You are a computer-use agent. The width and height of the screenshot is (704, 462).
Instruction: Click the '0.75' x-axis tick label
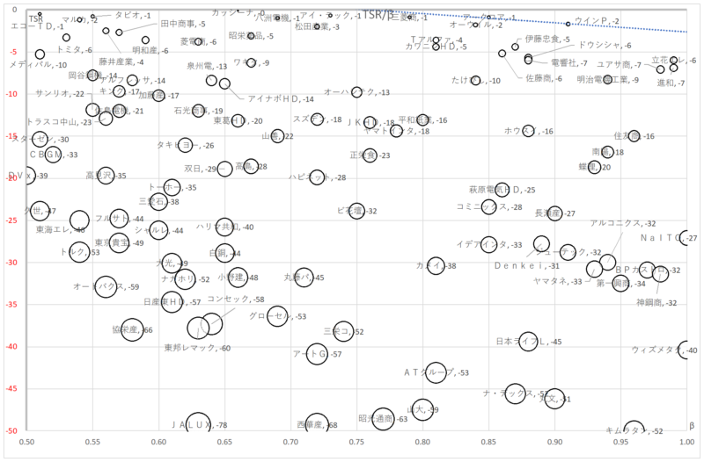click(x=357, y=442)
